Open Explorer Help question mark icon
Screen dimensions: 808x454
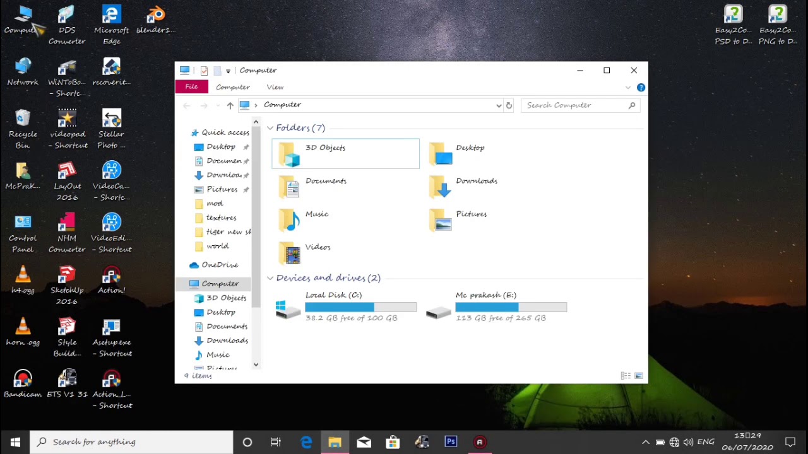[x=641, y=88]
